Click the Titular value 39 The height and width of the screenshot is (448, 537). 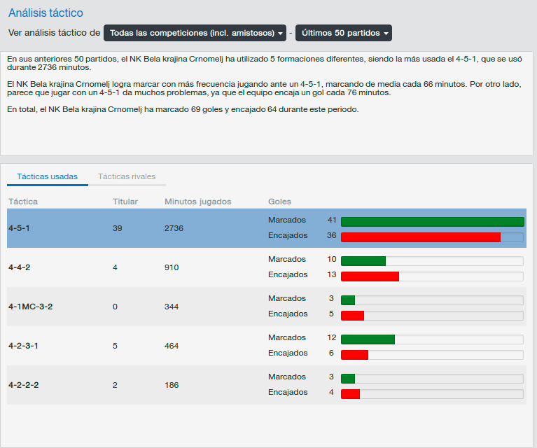pos(117,228)
